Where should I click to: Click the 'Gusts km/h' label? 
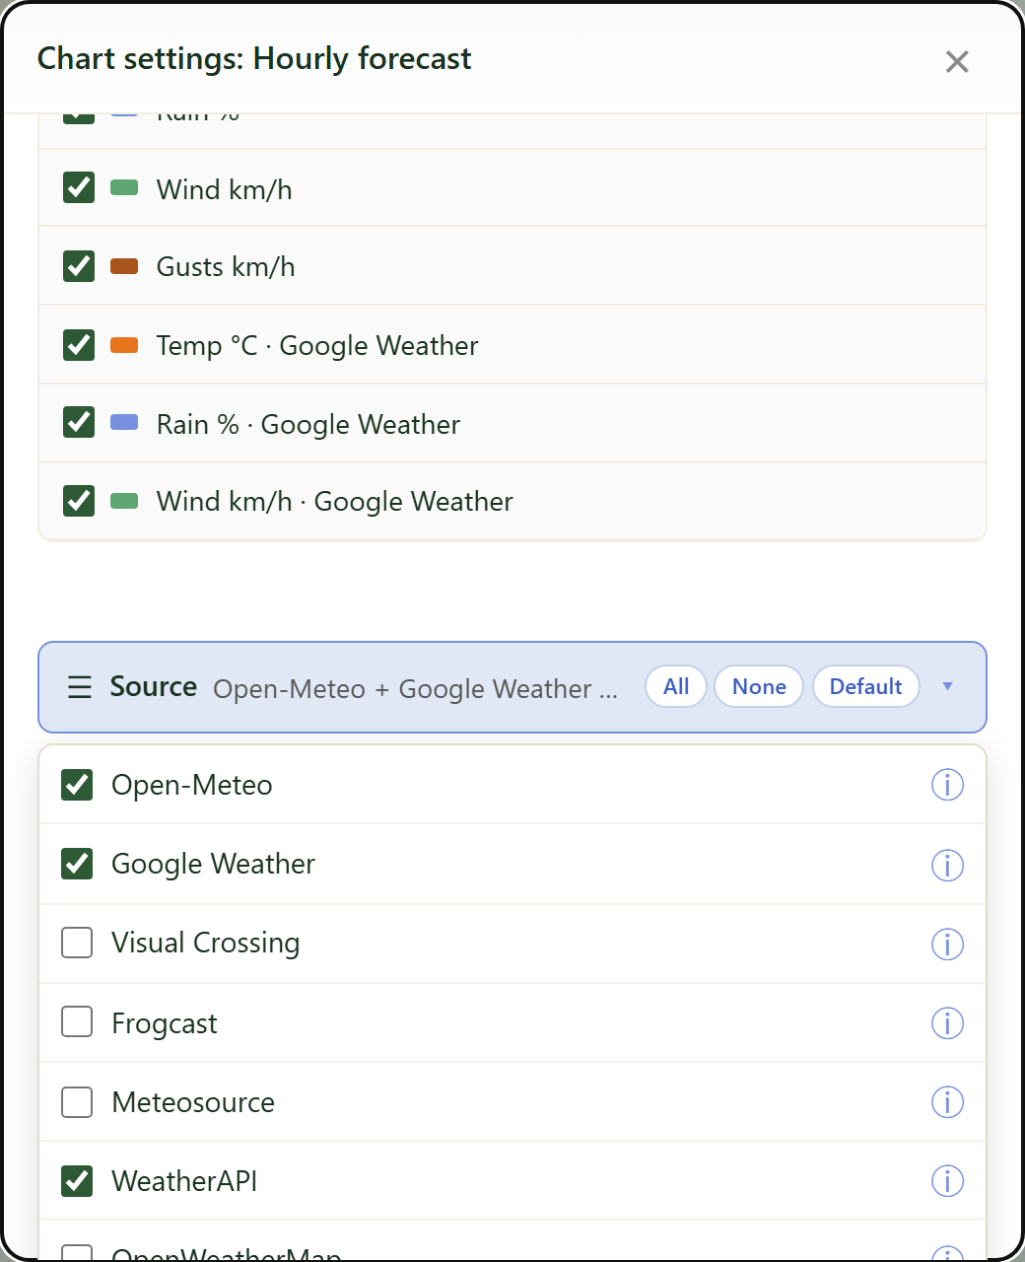(226, 267)
